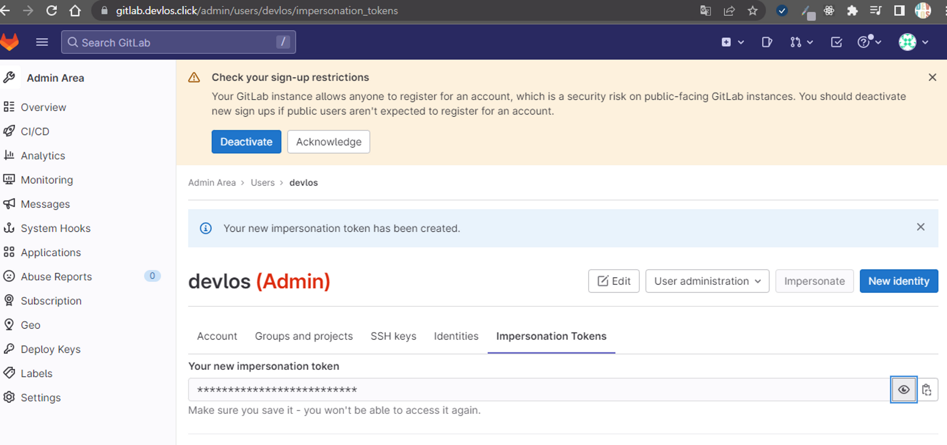Viewport: 947px width, 445px height.
Task: Click the browser media control icon
Action: 876,10
